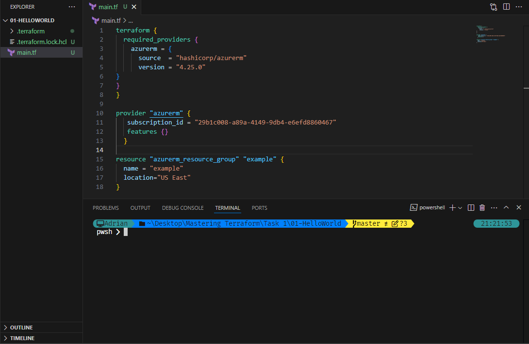Click the "hashicorp/azurerm" source string
This screenshot has height=344, width=529.
click(211, 58)
